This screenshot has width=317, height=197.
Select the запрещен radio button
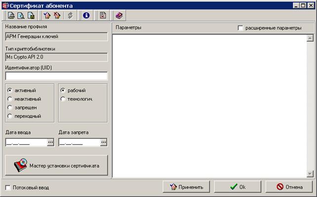[9, 107]
